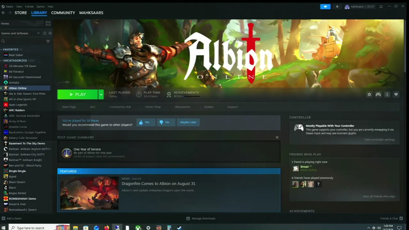409x230 pixels.
Task: Click the announcements megaphone button
Action: [x=325, y=7]
